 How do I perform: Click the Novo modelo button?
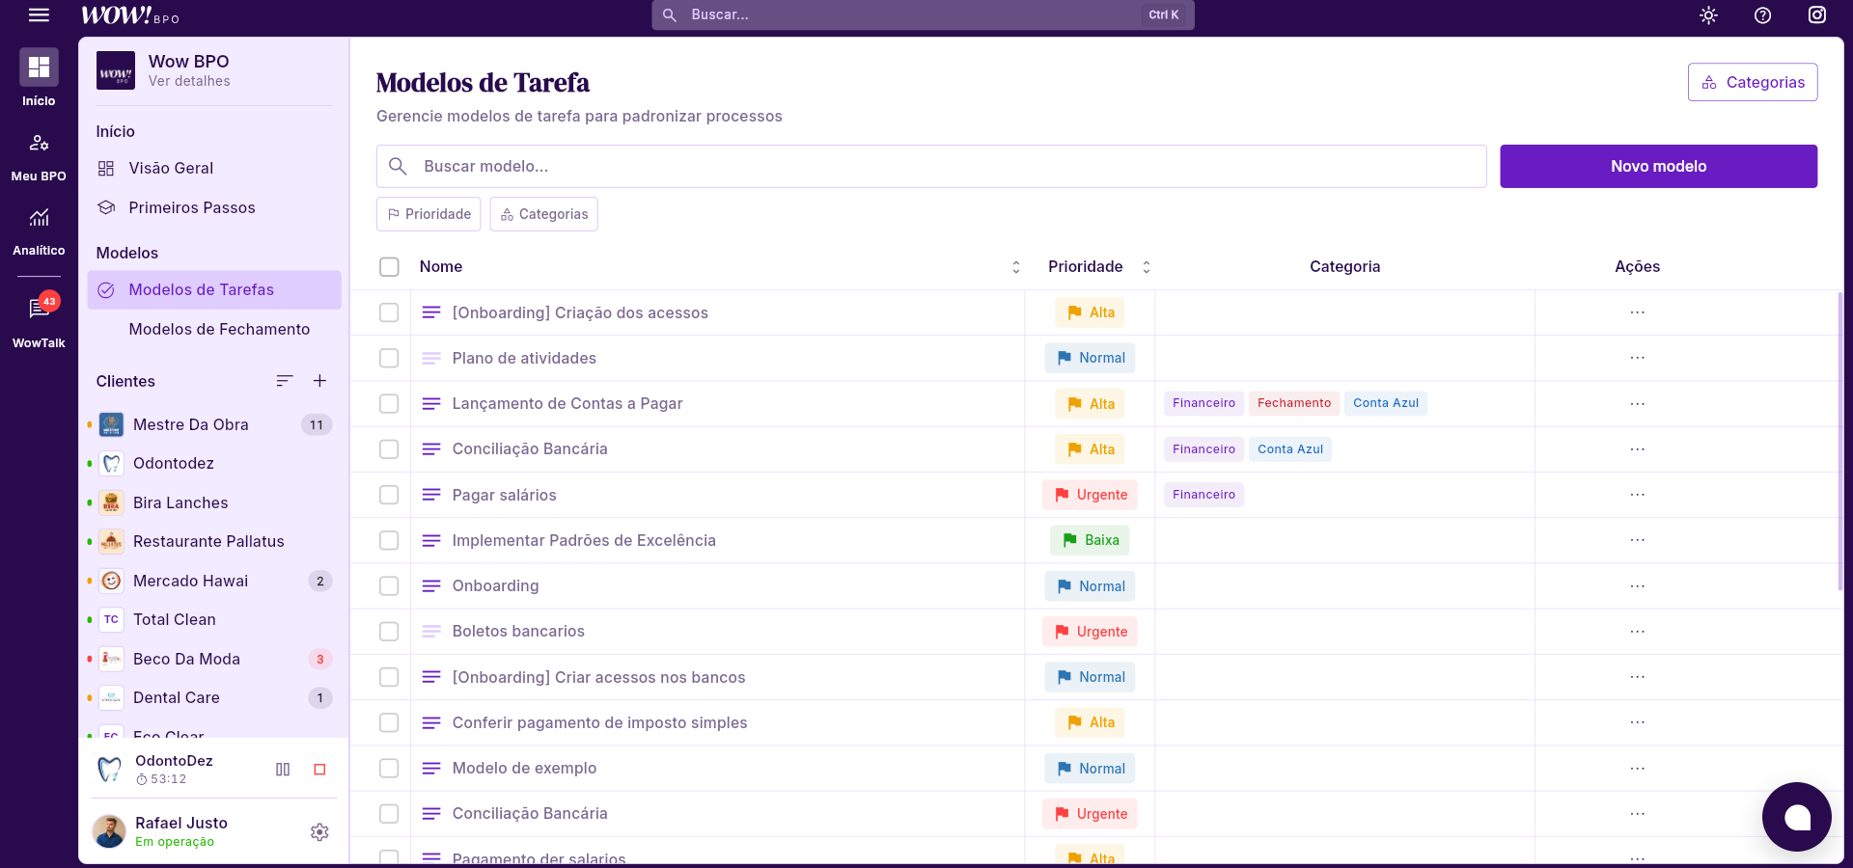coord(1658,166)
